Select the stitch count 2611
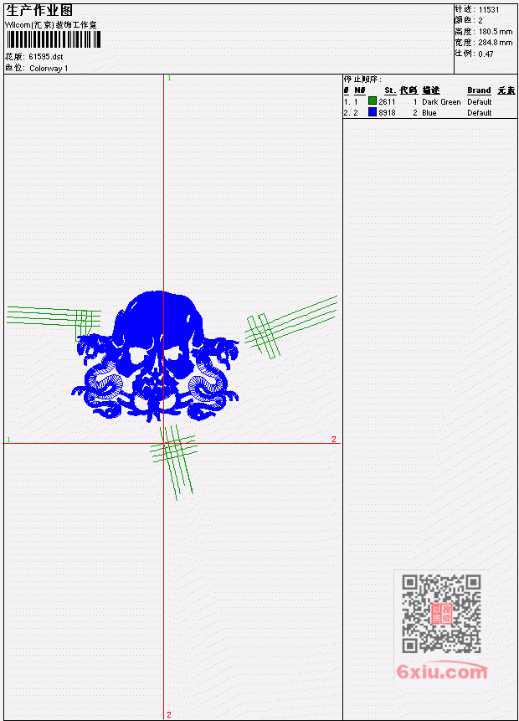 (x=387, y=101)
